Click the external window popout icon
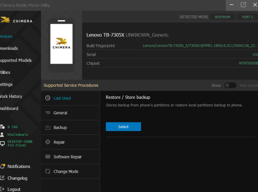The width and height of the screenshot is (258, 192). coord(243,5)
